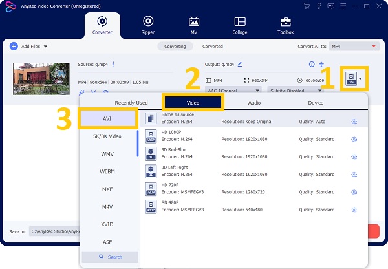The height and width of the screenshot is (269, 388).
Task: Select XVID in the format list
Action: 107,224
